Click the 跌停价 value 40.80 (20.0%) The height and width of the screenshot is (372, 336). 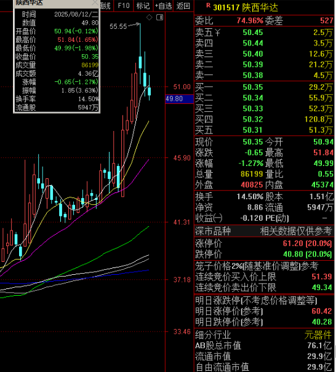point(307,255)
